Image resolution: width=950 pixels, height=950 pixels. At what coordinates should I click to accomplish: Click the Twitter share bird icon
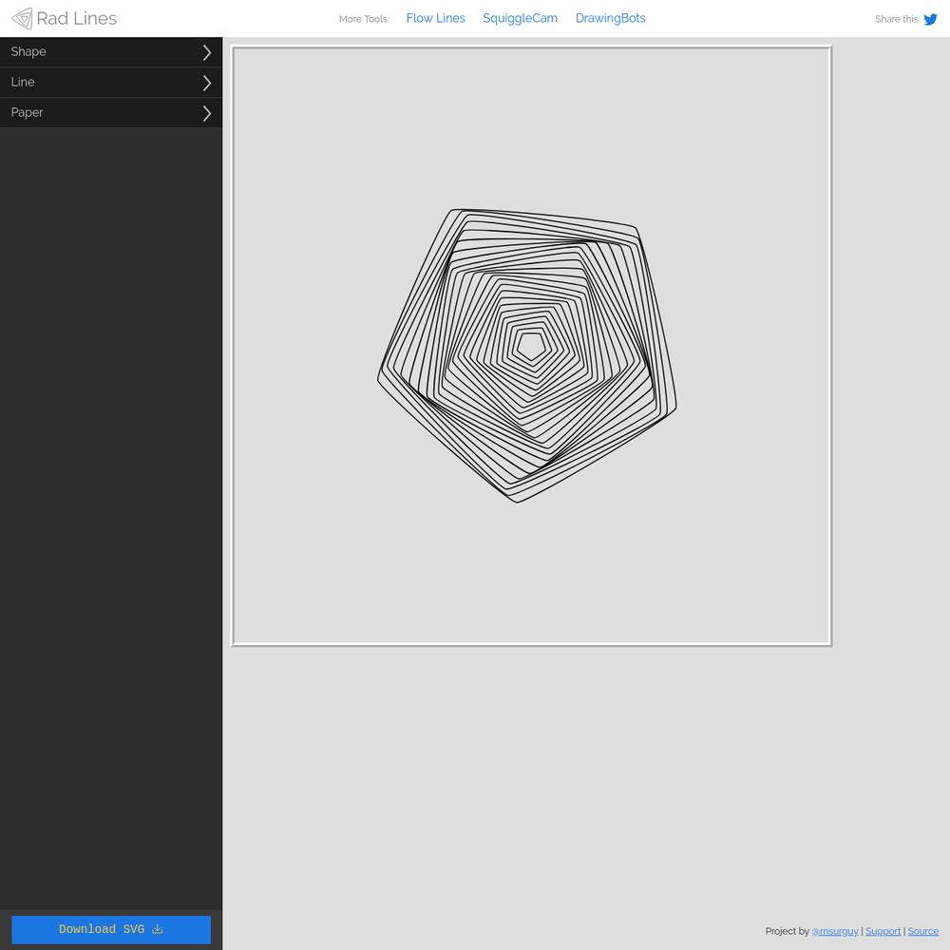pyautogui.click(x=930, y=19)
